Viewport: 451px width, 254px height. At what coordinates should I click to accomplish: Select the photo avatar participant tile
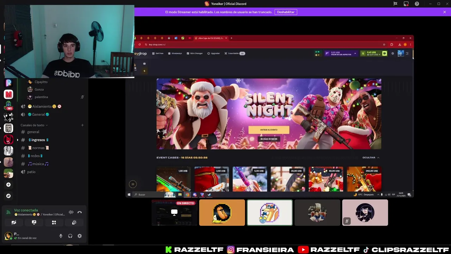[x=317, y=213]
